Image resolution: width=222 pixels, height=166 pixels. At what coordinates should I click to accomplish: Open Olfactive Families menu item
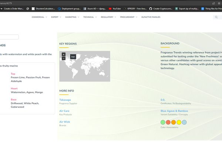pos(151,17)
